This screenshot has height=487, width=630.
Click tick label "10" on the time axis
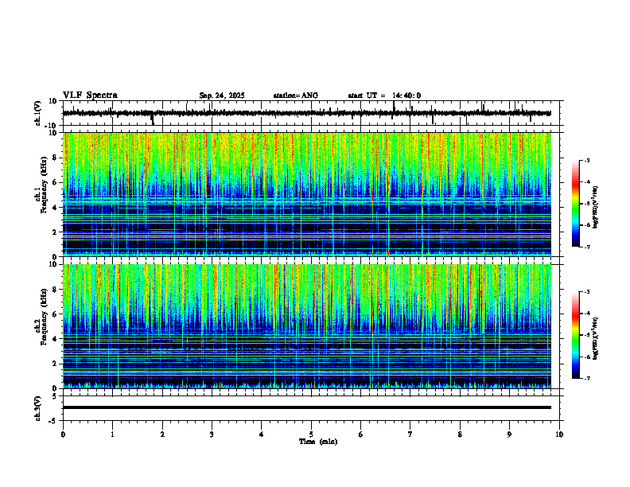click(x=559, y=434)
